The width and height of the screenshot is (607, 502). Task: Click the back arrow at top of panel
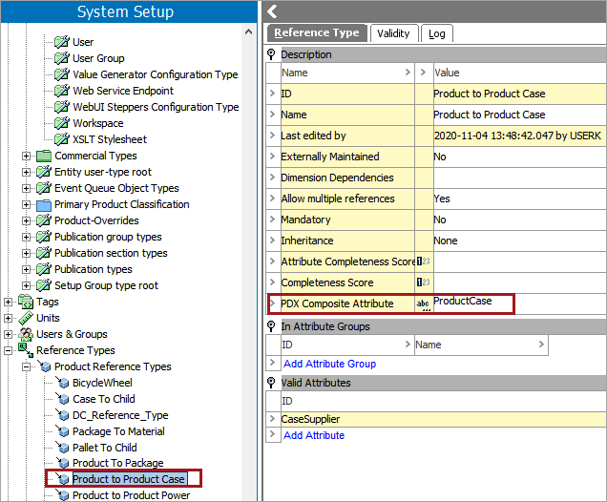click(272, 11)
